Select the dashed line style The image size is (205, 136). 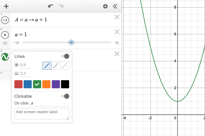56,65
